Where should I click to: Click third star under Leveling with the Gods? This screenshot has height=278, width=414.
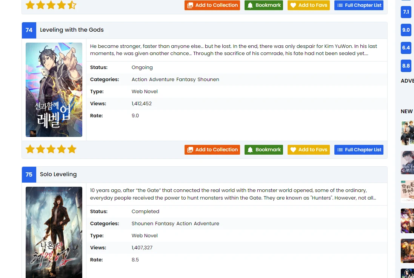(51, 149)
